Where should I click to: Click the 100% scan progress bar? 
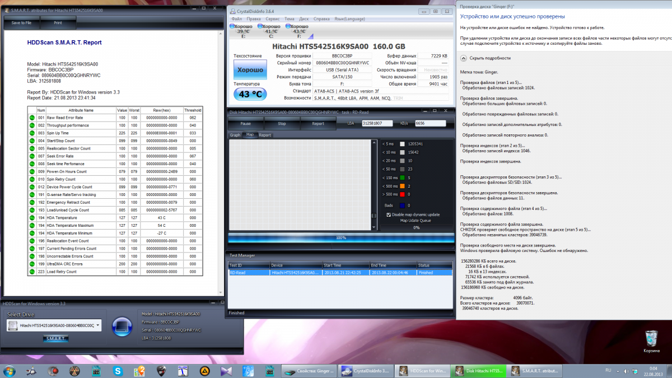pos(341,237)
